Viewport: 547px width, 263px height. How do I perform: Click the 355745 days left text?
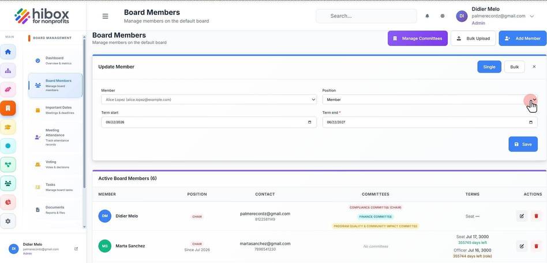click(473, 242)
